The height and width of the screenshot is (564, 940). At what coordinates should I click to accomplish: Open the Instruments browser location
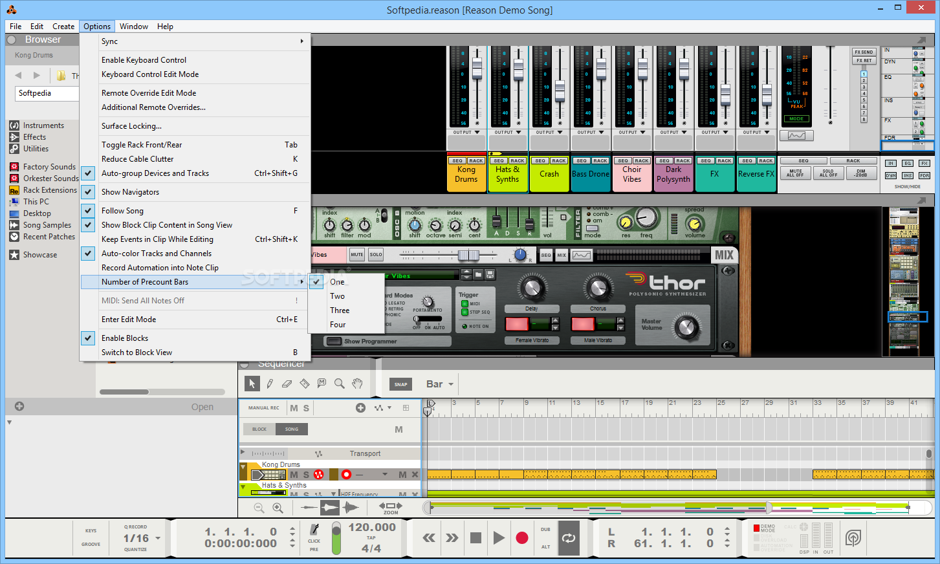tap(43, 125)
